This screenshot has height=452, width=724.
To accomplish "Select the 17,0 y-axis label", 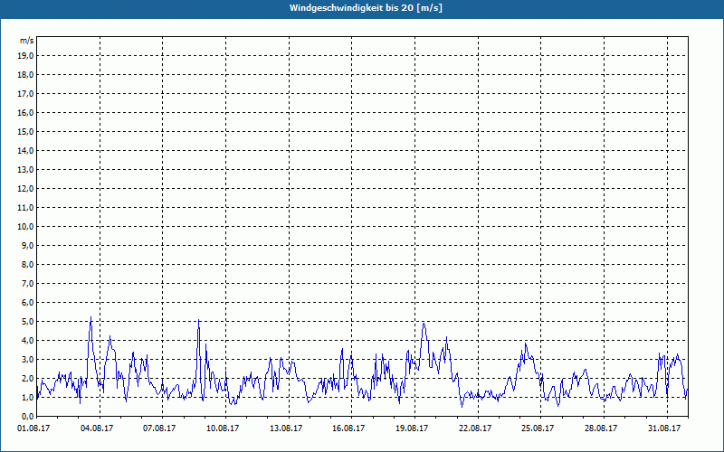I will (25, 94).
